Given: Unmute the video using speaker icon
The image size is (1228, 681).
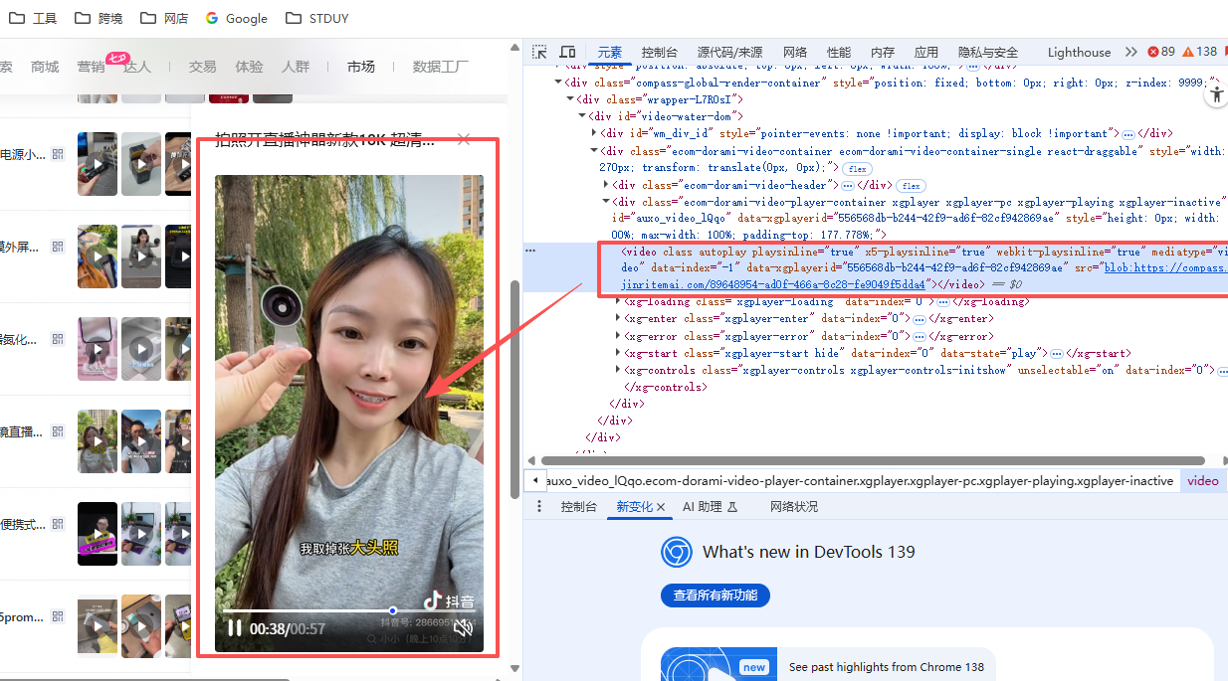Looking at the screenshot, I should pos(463,627).
